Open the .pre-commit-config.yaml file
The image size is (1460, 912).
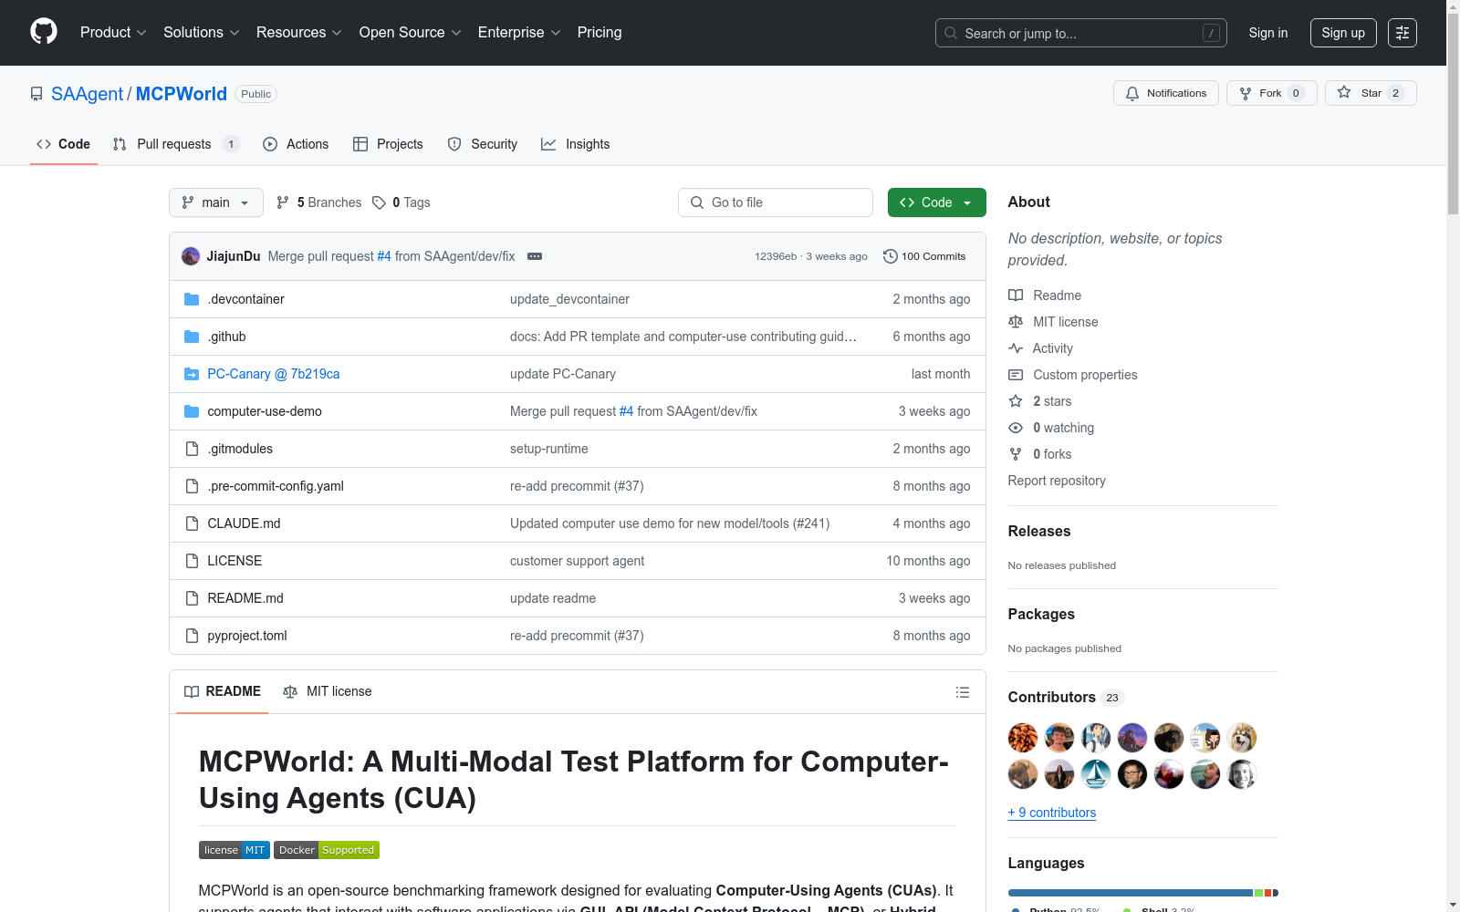[x=276, y=486]
